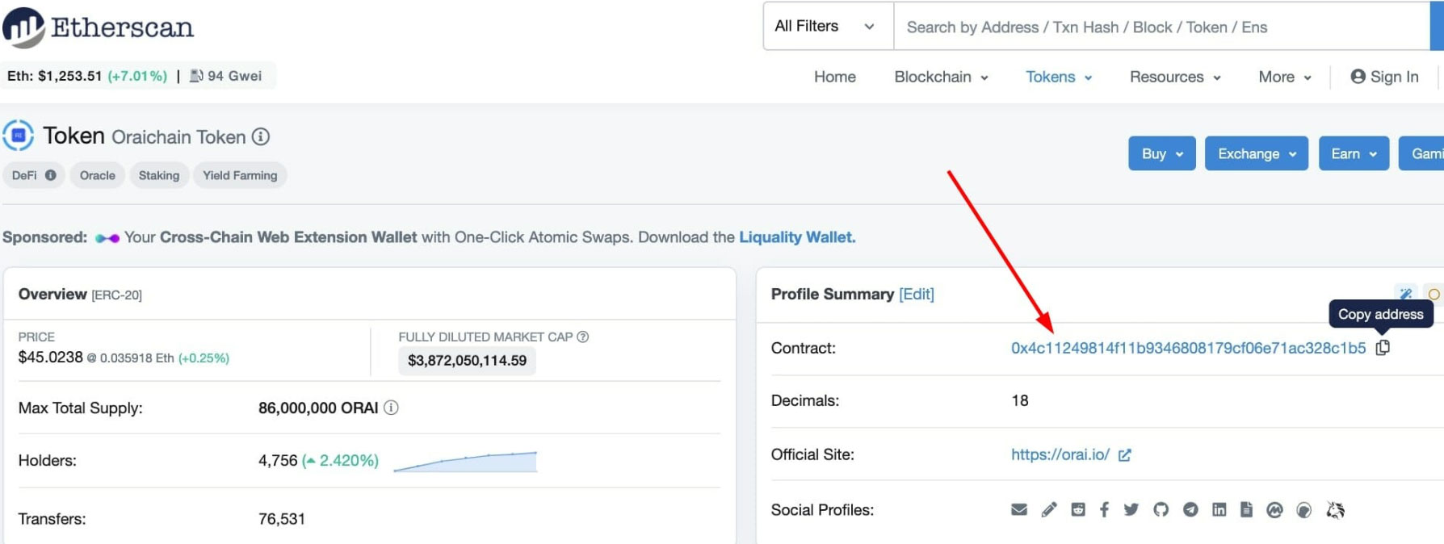Open the Reddit social profile icon

coord(1078,509)
